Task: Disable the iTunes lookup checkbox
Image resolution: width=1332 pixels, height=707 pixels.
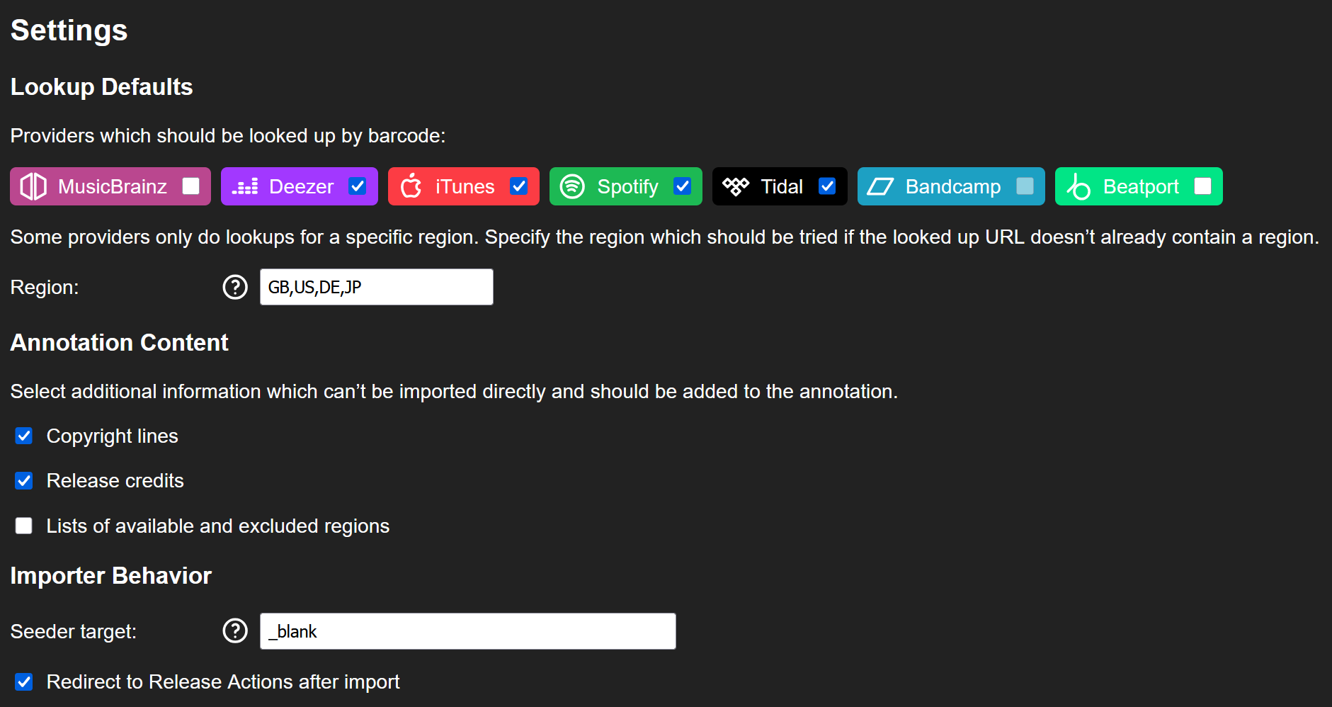Action: pos(519,186)
